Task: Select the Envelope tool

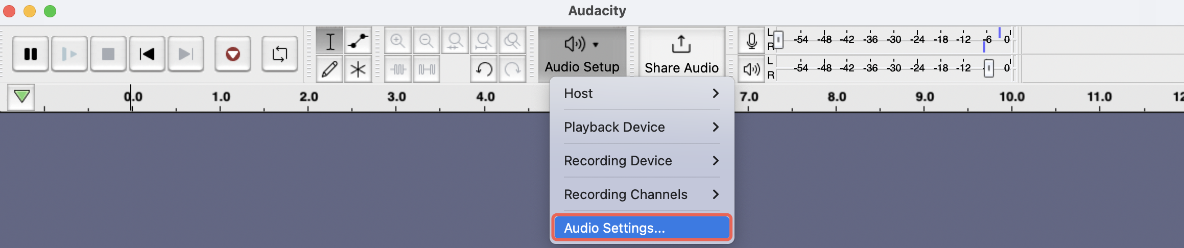Action: pyautogui.click(x=358, y=41)
